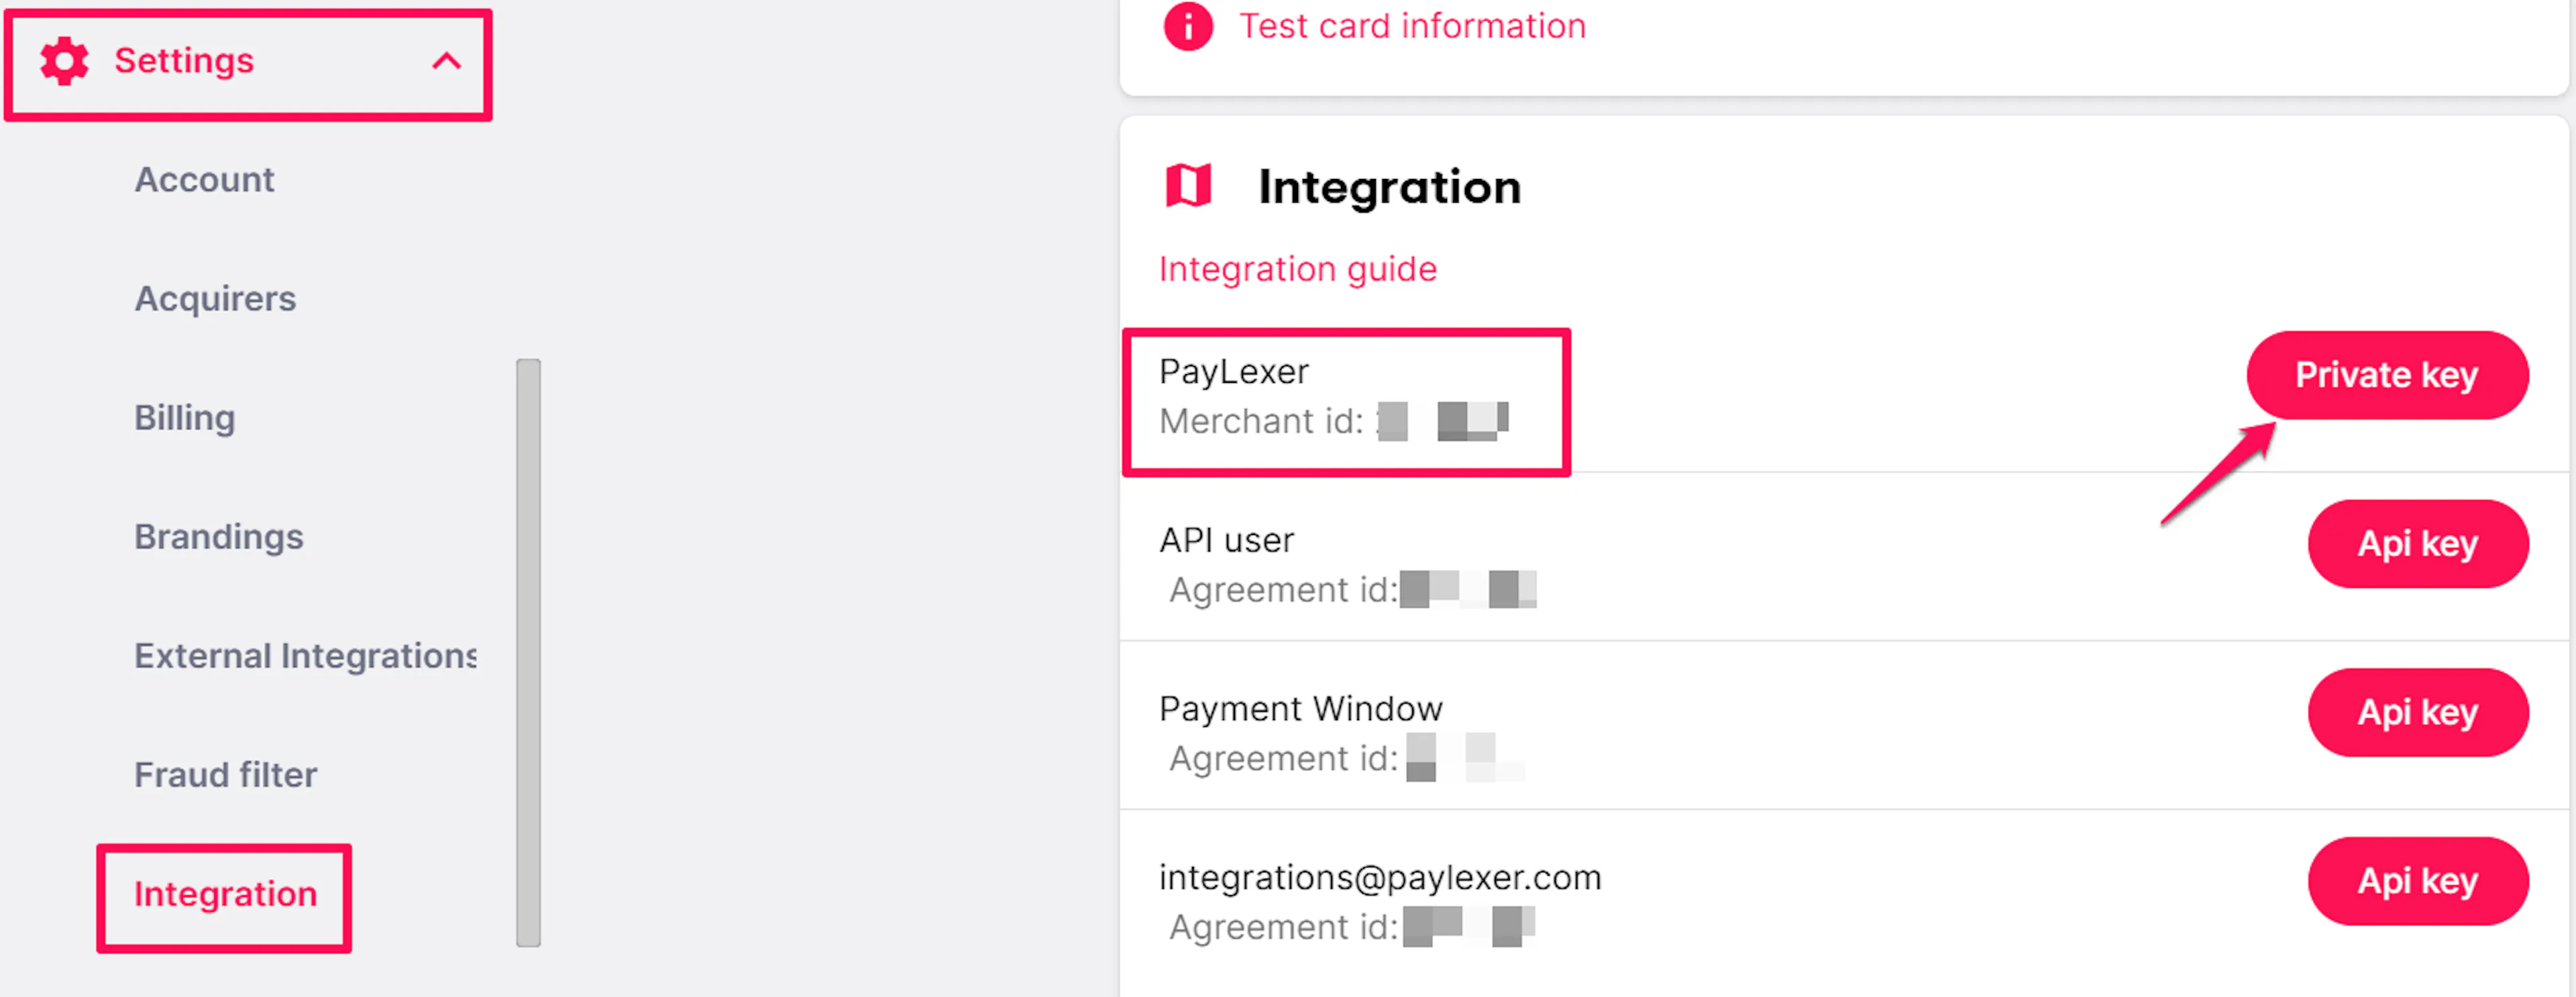The width and height of the screenshot is (2576, 997).
Task: Show the Api key for Payment Window
Action: (x=2417, y=712)
